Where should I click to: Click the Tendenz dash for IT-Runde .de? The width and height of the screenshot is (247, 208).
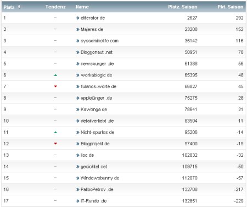tap(55, 201)
